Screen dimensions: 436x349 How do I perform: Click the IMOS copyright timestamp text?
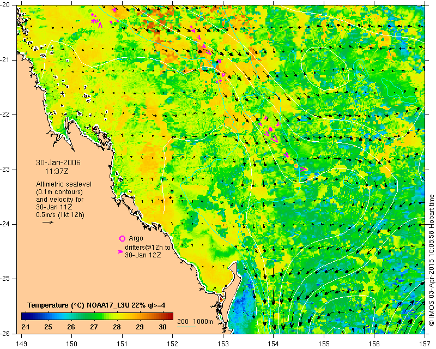click(431, 260)
